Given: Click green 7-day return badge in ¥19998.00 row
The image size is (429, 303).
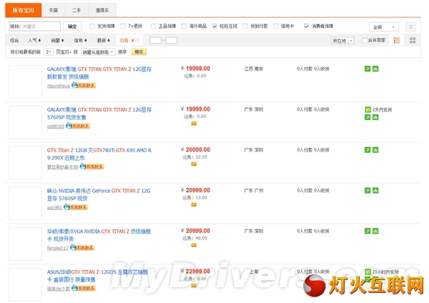Looking at the screenshot, I should tap(368, 69).
